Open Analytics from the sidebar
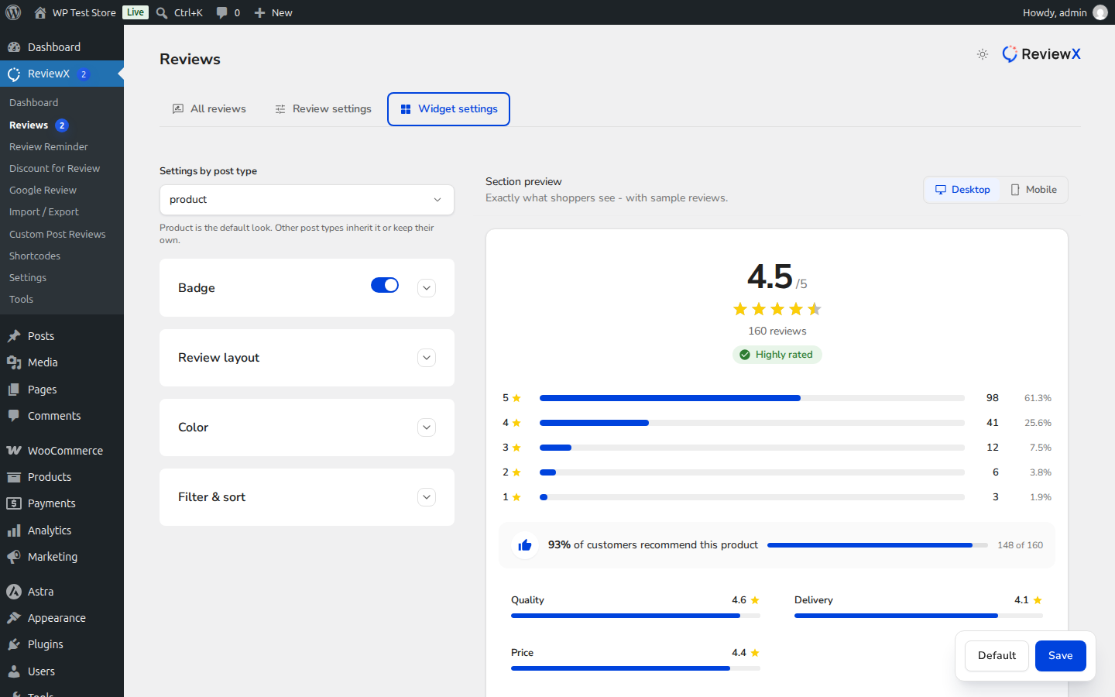The image size is (1115, 697). click(62, 530)
